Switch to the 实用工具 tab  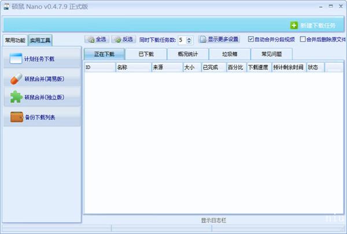click(40, 40)
